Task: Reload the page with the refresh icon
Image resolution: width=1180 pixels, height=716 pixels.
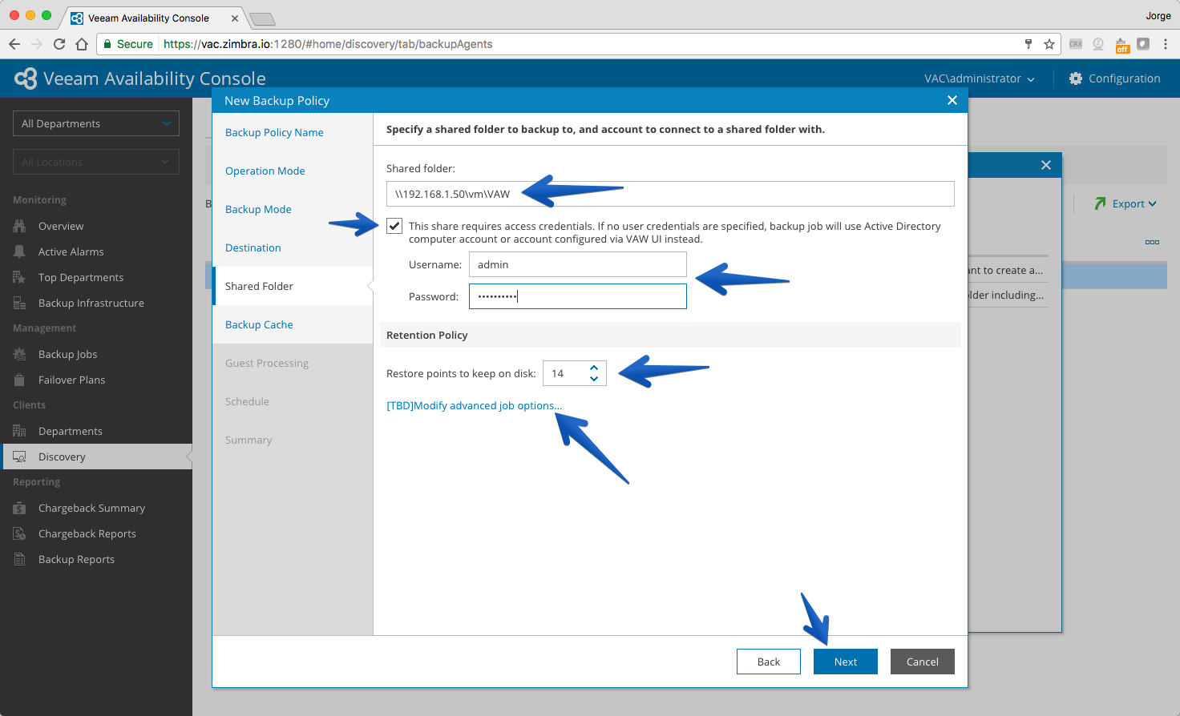Action: click(59, 44)
